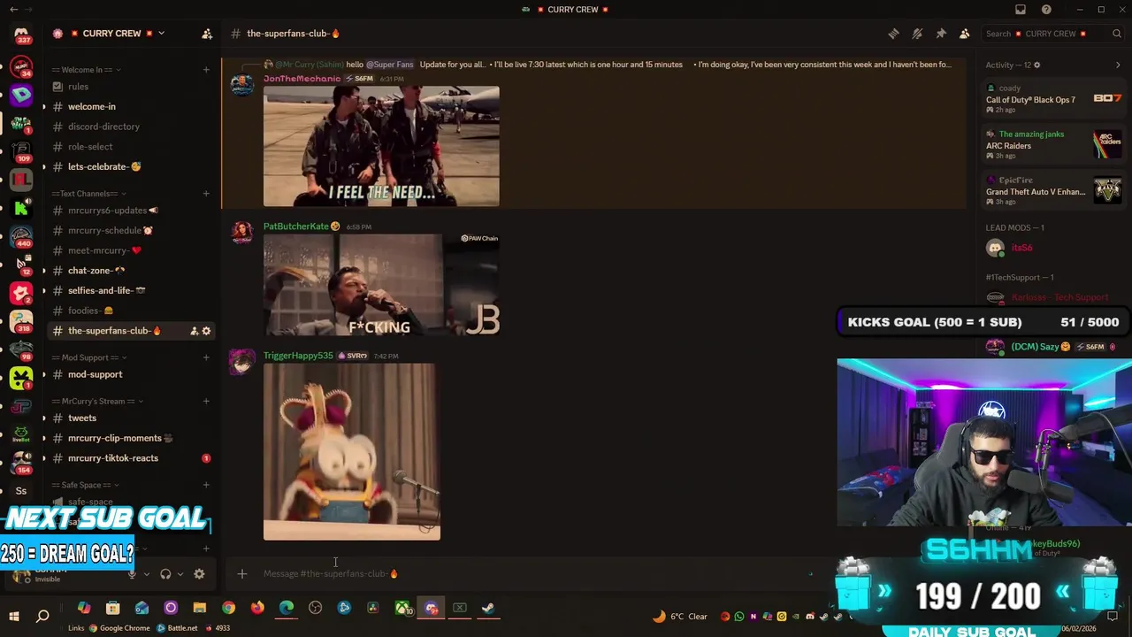Toggle microphone mute in user panel

(x=132, y=574)
